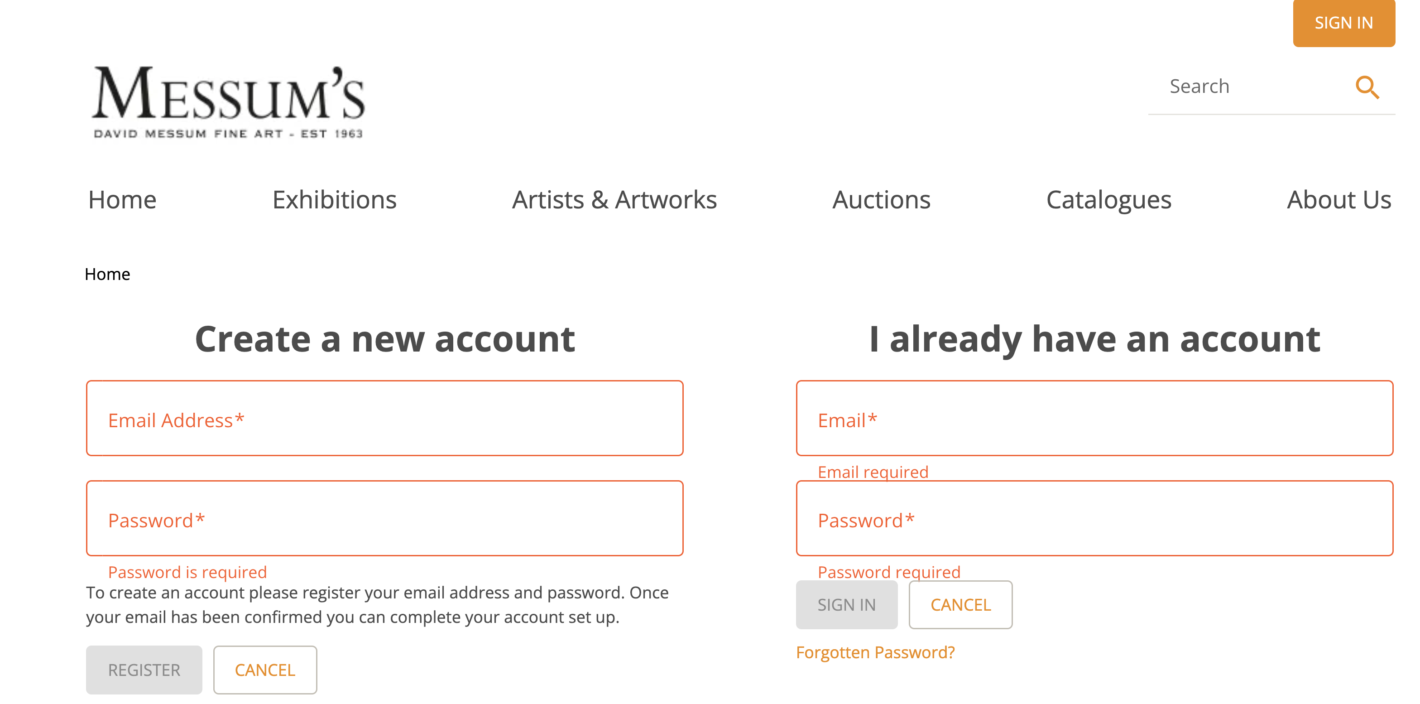
Task: Go to the Exhibitions menu
Action: [x=334, y=200]
